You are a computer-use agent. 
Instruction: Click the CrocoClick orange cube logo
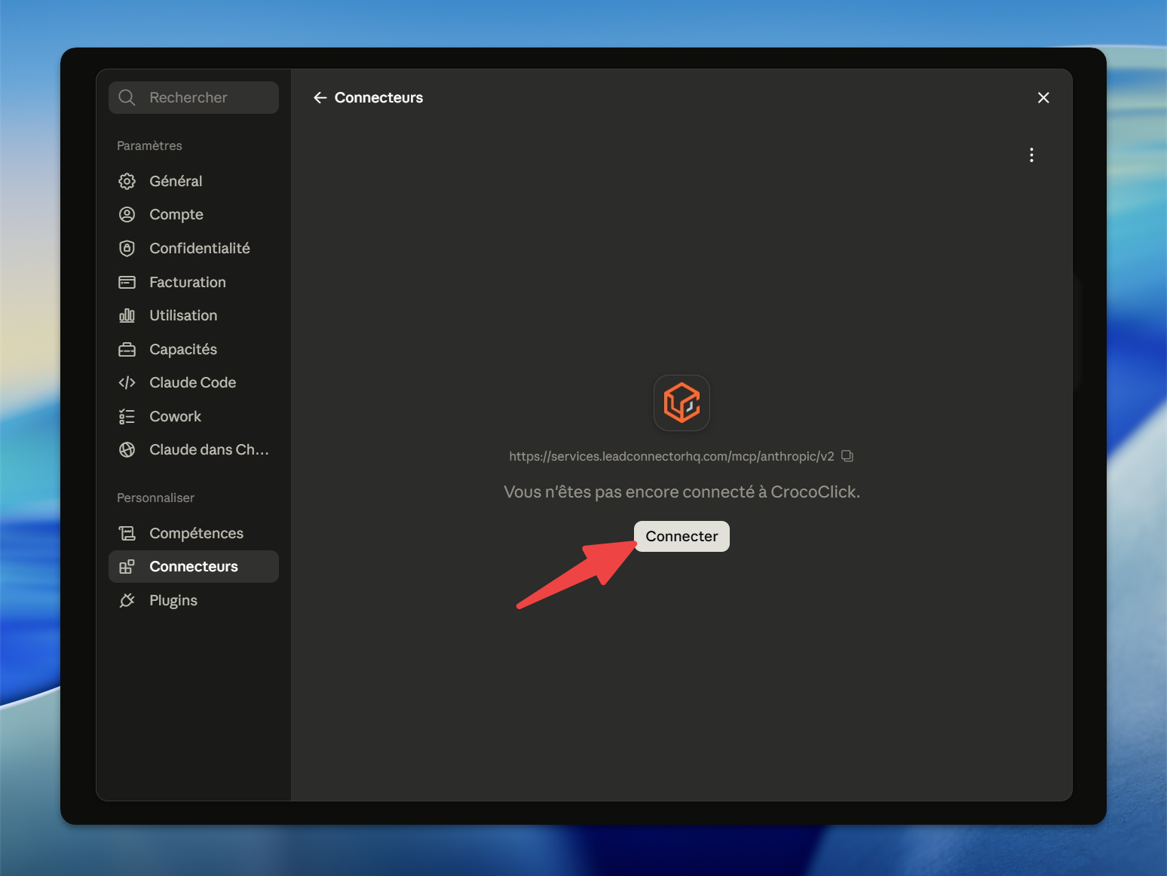(x=682, y=403)
